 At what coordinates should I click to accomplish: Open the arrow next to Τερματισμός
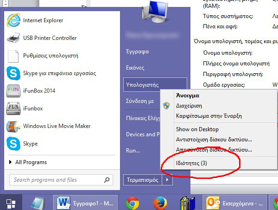pyautogui.click(x=168, y=179)
